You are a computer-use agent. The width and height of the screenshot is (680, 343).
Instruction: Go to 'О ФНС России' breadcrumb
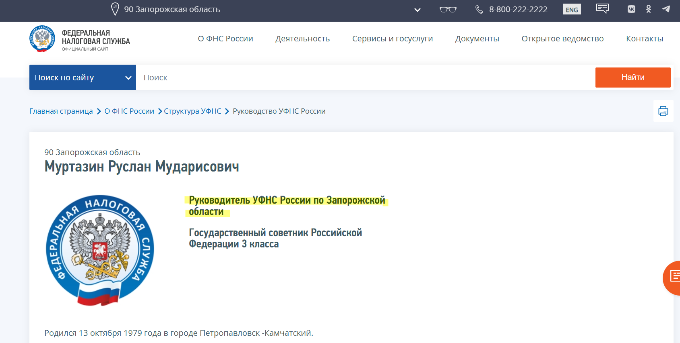pyautogui.click(x=129, y=111)
